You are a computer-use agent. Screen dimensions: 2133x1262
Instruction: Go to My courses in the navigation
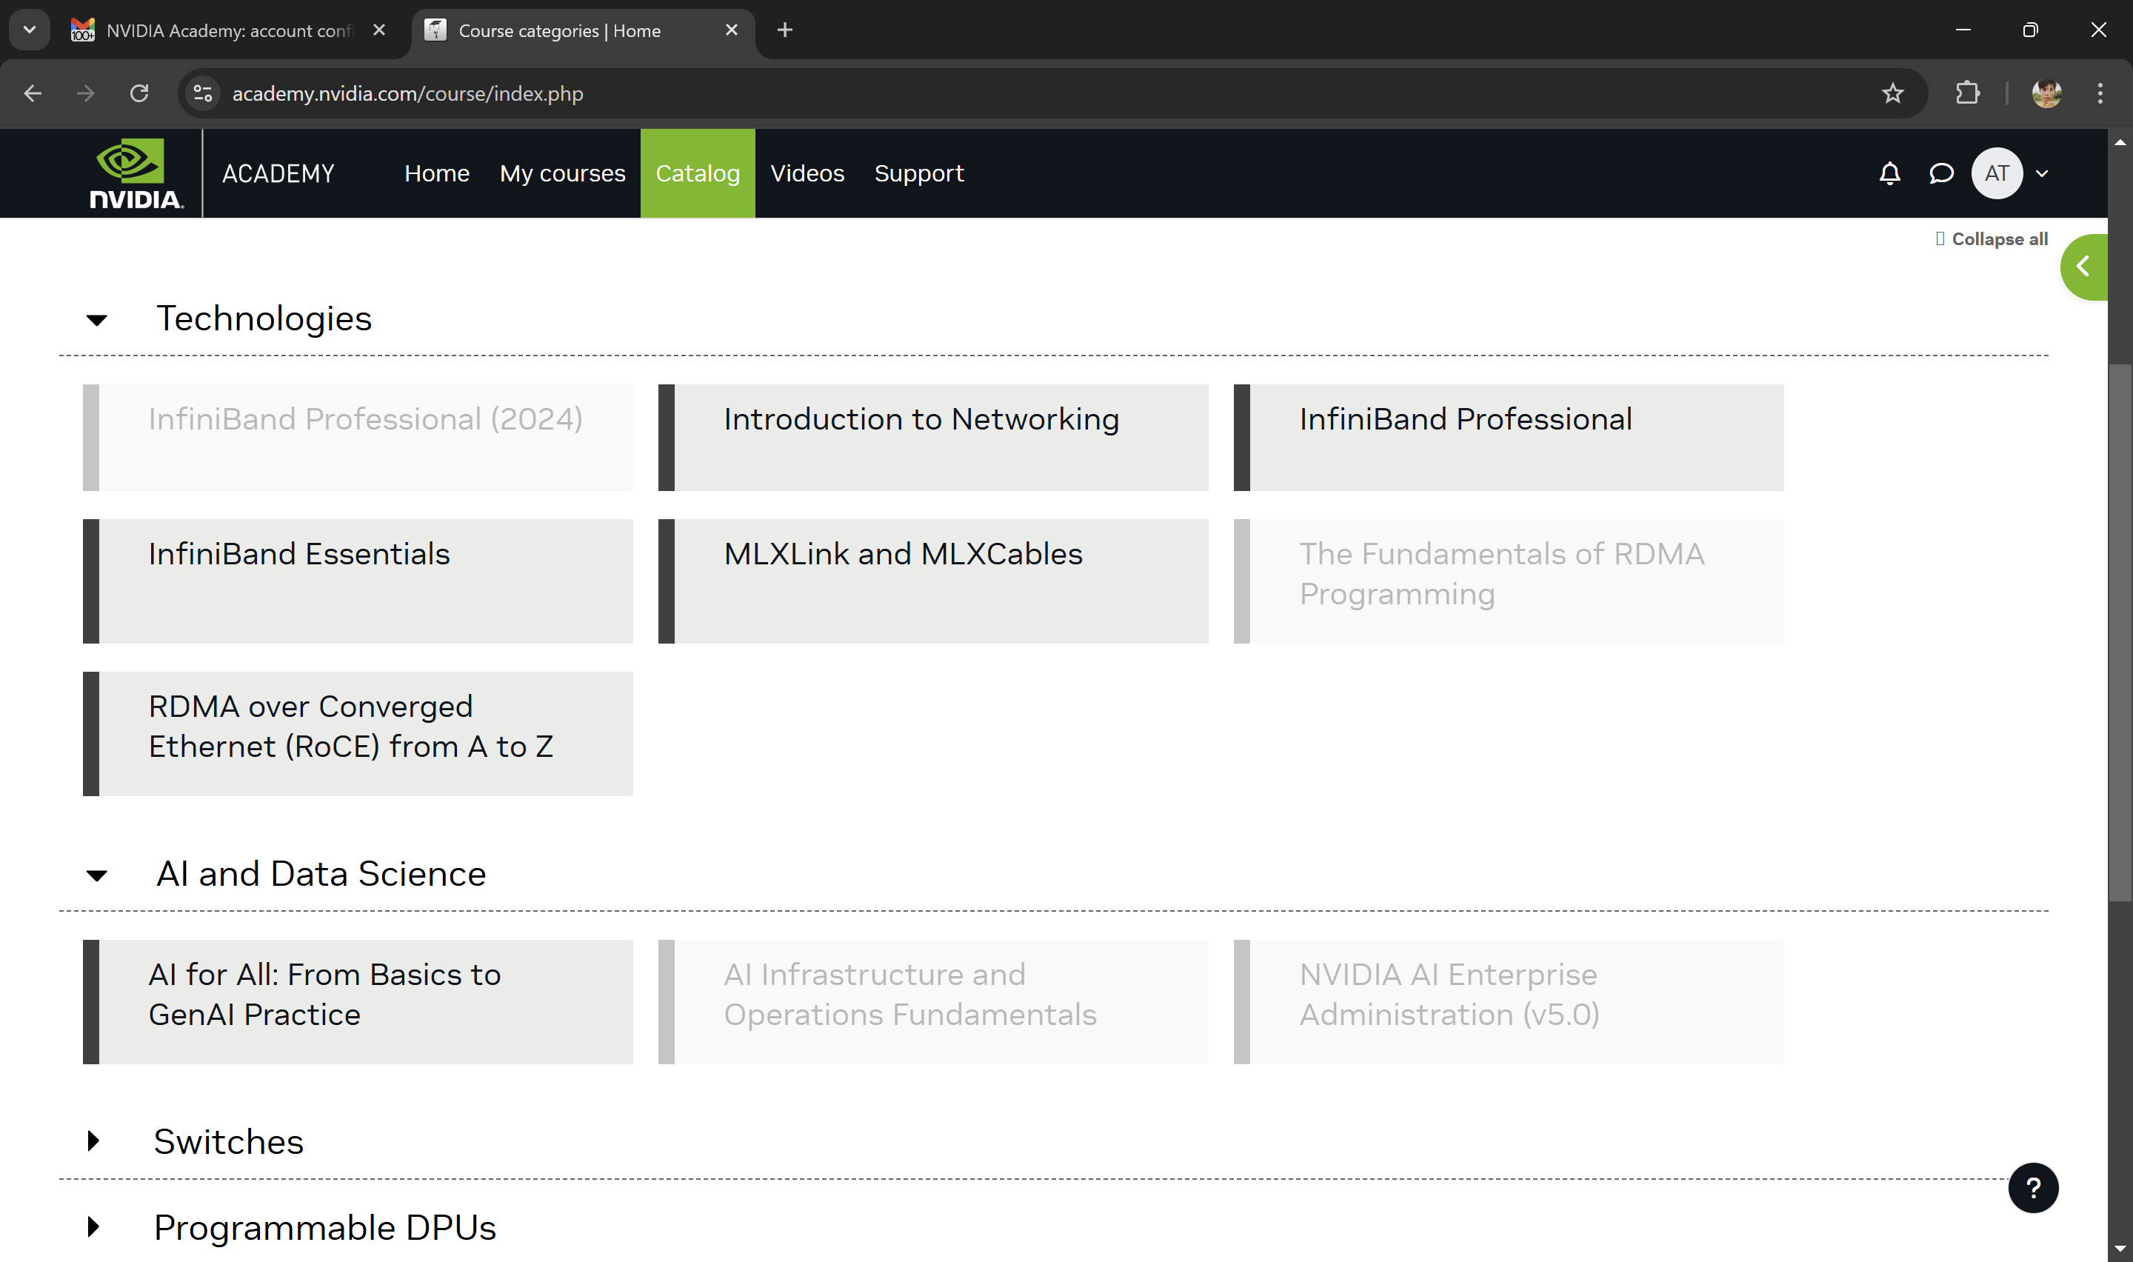562,173
